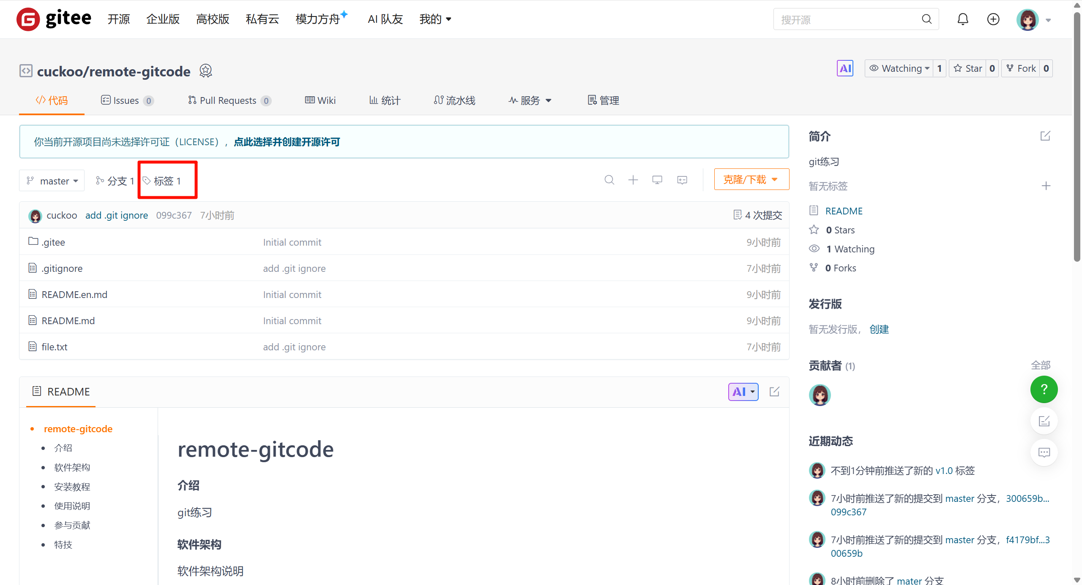1082x585 pixels.
Task: Expand the 克隆/下载 dropdown
Action: tap(751, 179)
